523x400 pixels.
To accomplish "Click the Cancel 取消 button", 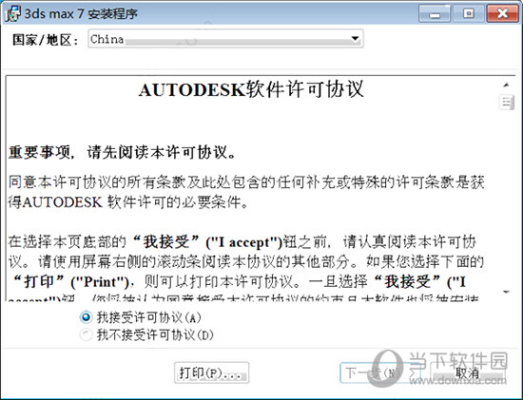I will click(467, 372).
